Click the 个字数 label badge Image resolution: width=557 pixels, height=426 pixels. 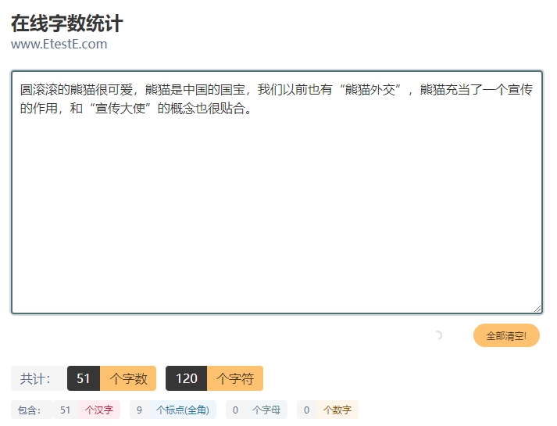[x=128, y=378]
